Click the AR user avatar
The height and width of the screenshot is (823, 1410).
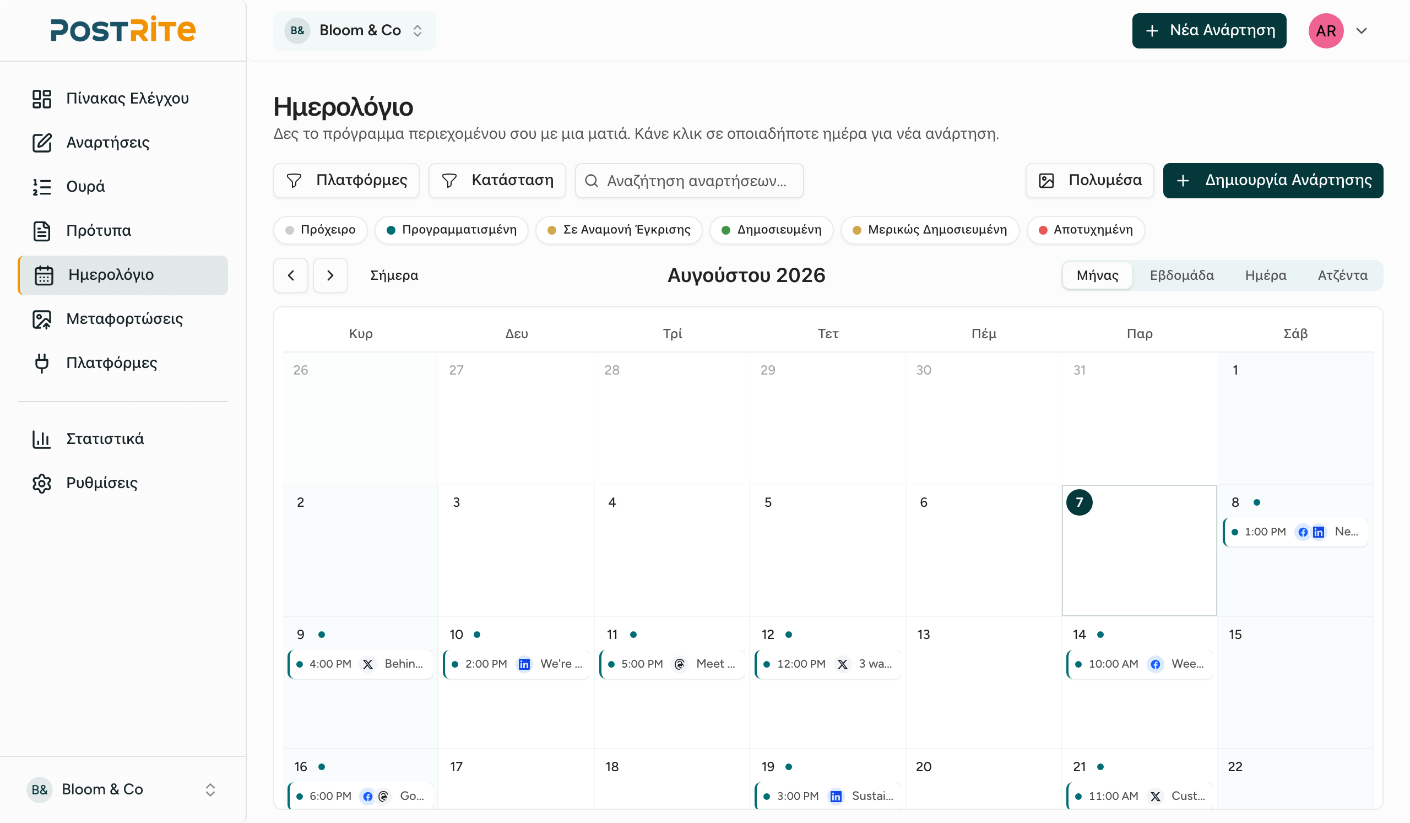click(1326, 31)
